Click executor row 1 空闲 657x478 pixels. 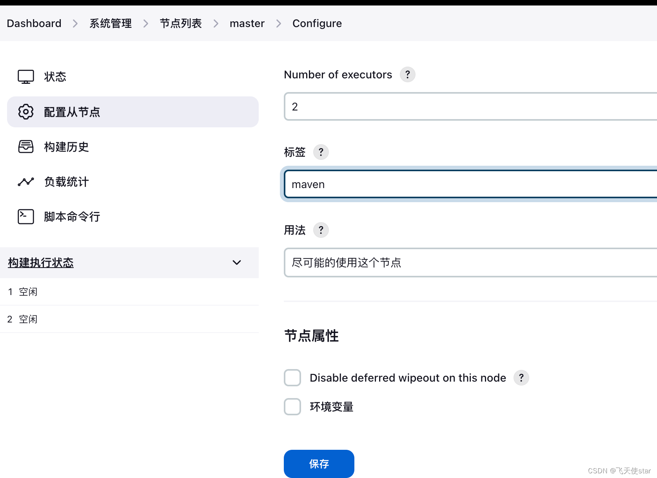point(129,292)
